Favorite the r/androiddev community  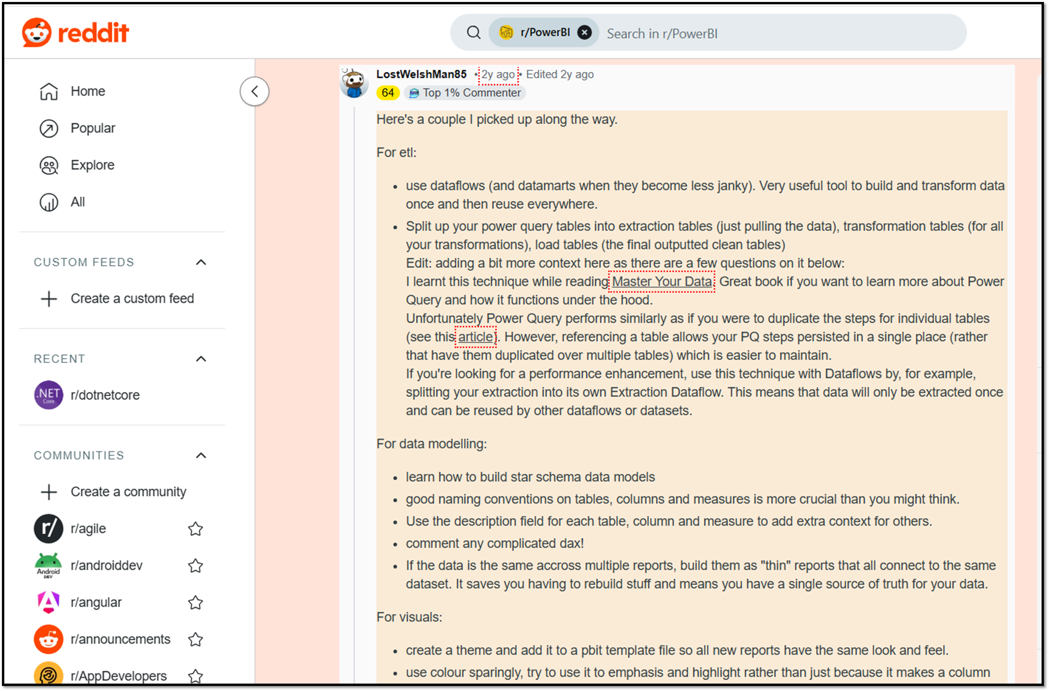coord(195,565)
